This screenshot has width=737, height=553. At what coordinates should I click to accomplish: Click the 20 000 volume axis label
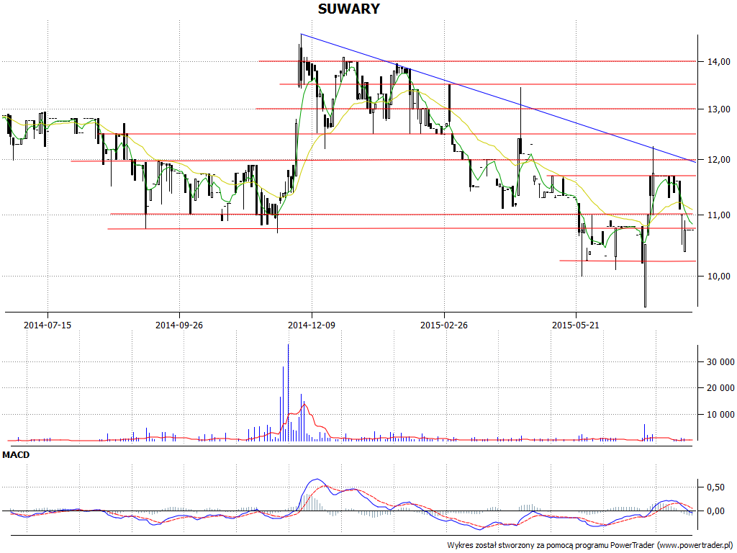tap(720, 388)
